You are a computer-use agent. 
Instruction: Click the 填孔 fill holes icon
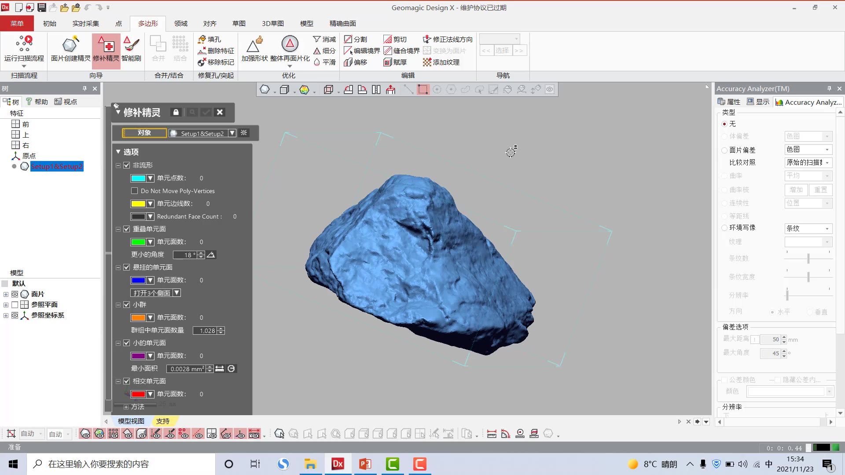point(202,39)
